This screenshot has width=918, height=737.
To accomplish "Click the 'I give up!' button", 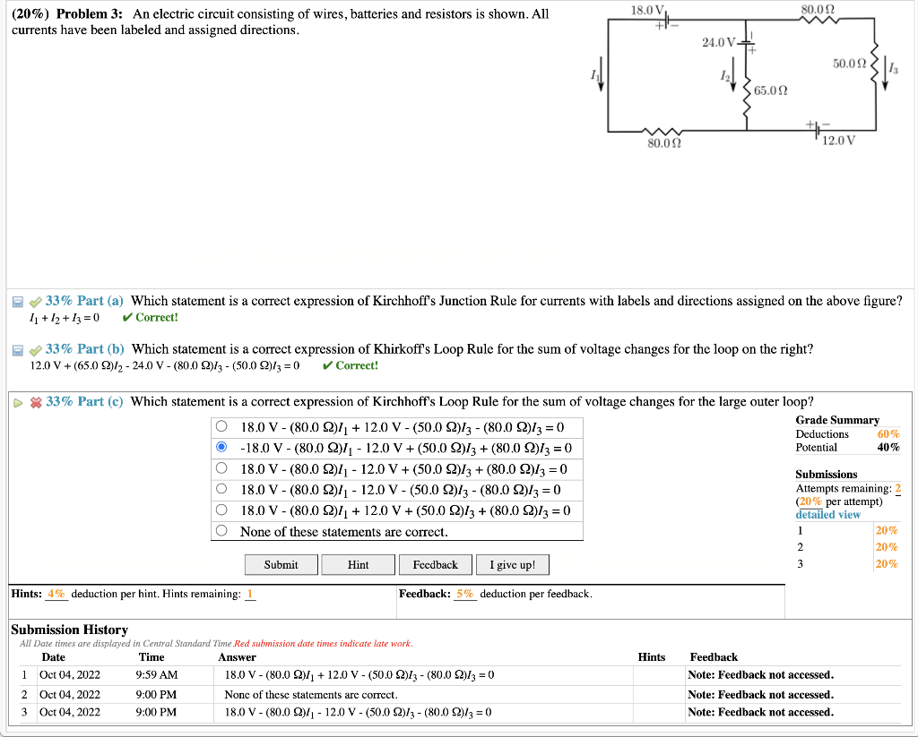I will point(514,564).
